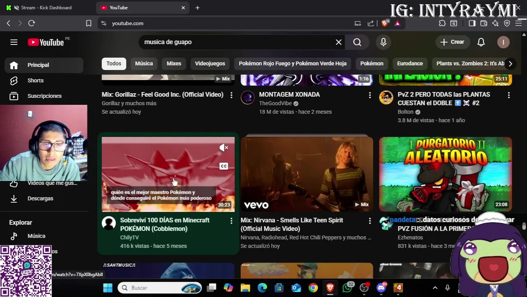Select the Videojuegos filter chip
This screenshot has height=297, width=527.
click(x=210, y=64)
